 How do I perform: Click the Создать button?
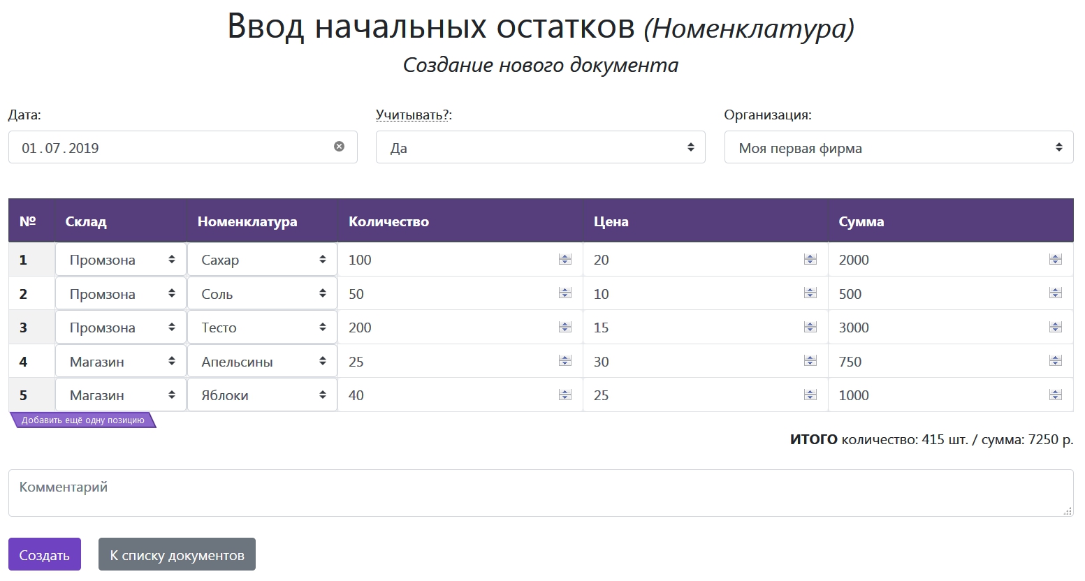click(x=45, y=554)
